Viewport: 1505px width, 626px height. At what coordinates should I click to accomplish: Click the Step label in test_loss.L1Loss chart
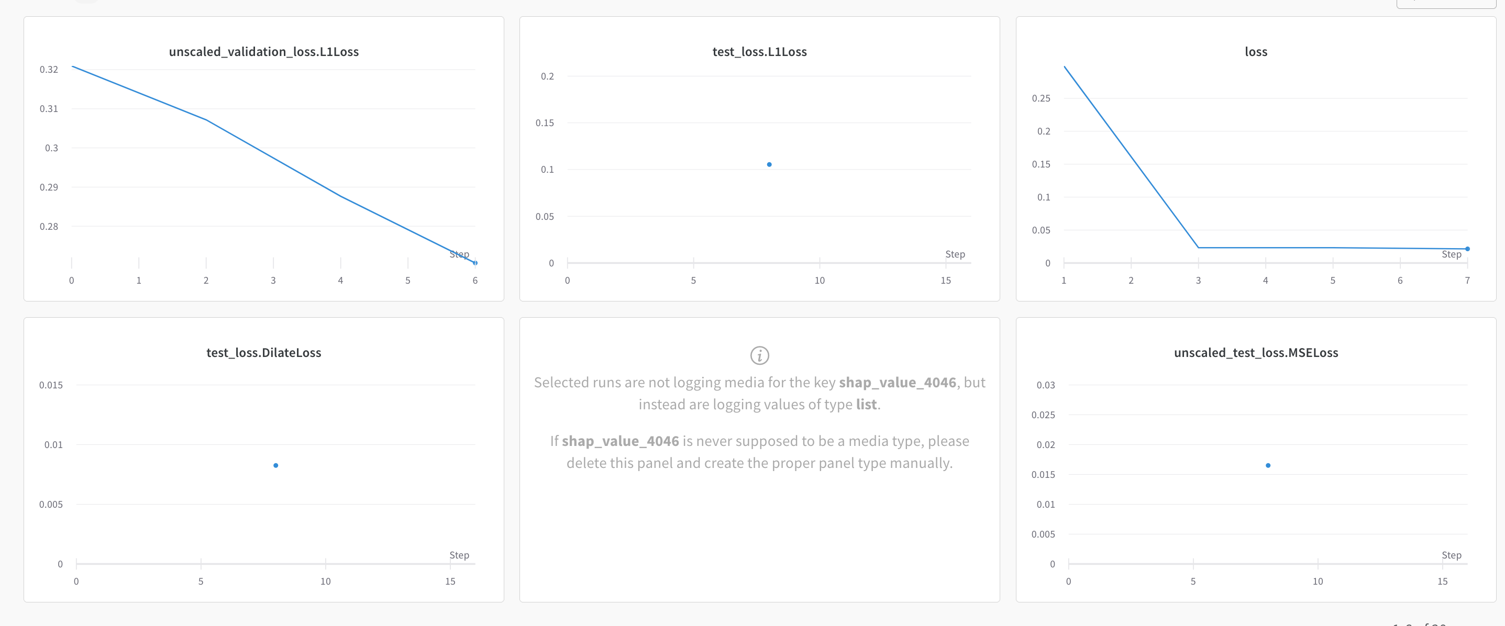tap(955, 254)
